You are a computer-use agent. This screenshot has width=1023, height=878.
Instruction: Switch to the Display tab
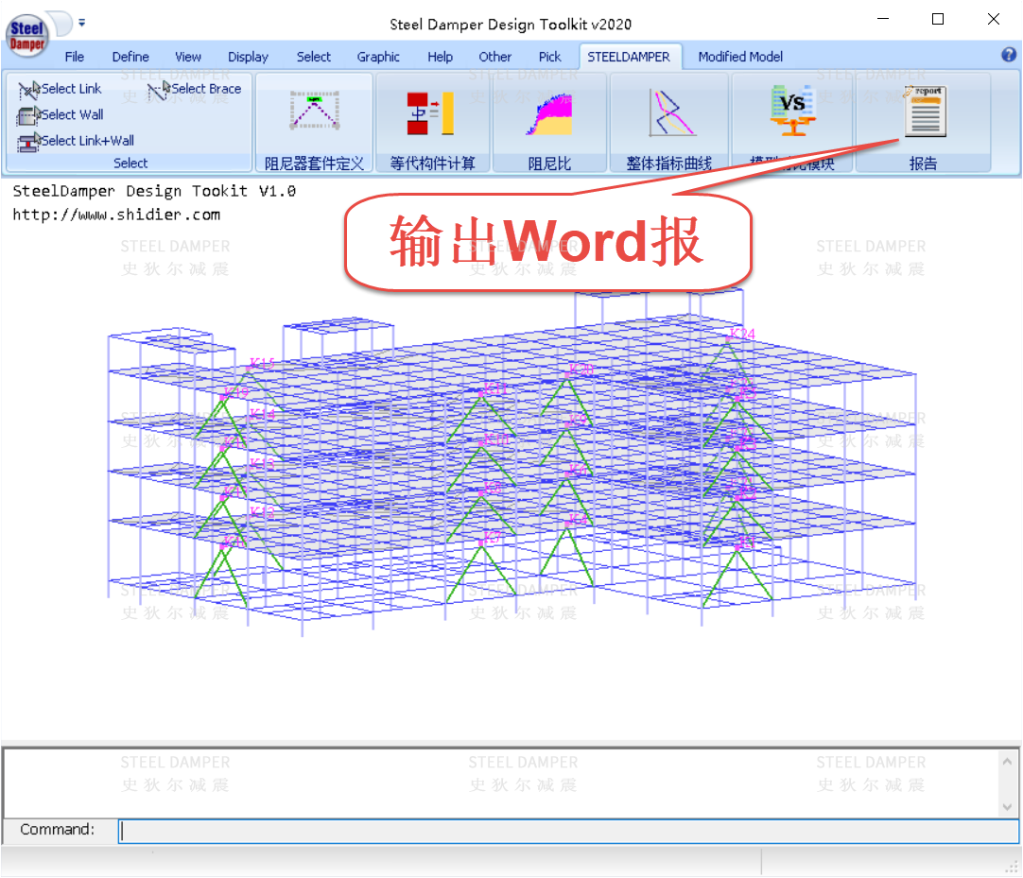(x=248, y=57)
